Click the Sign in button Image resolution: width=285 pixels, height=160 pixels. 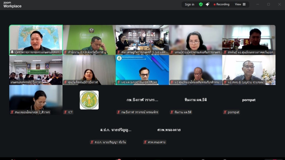[190, 4]
